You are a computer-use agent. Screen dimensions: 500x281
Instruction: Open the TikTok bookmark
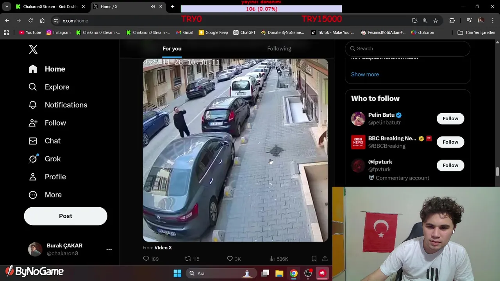click(x=332, y=32)
